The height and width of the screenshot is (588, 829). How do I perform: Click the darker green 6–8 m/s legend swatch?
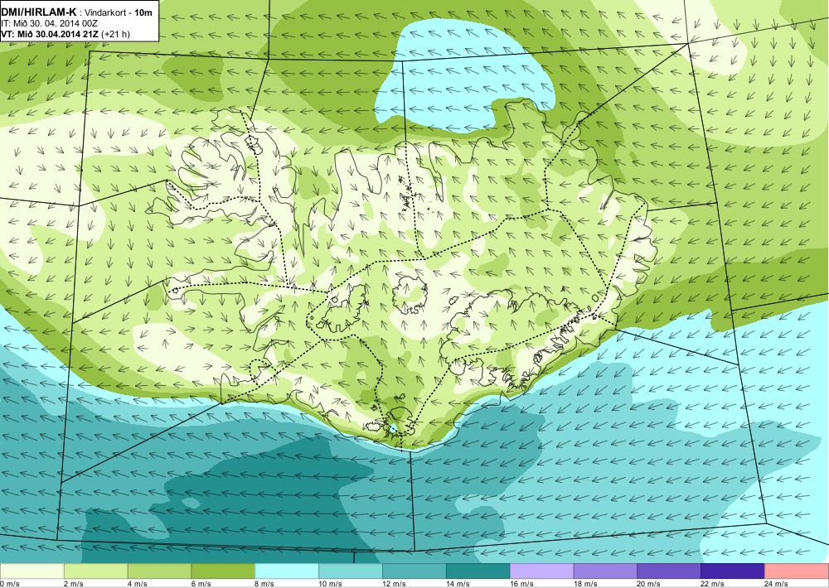point(223,571)
